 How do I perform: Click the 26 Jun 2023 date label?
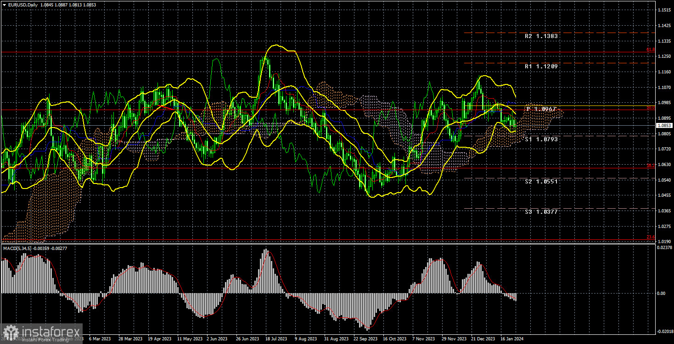click(248, 339)
